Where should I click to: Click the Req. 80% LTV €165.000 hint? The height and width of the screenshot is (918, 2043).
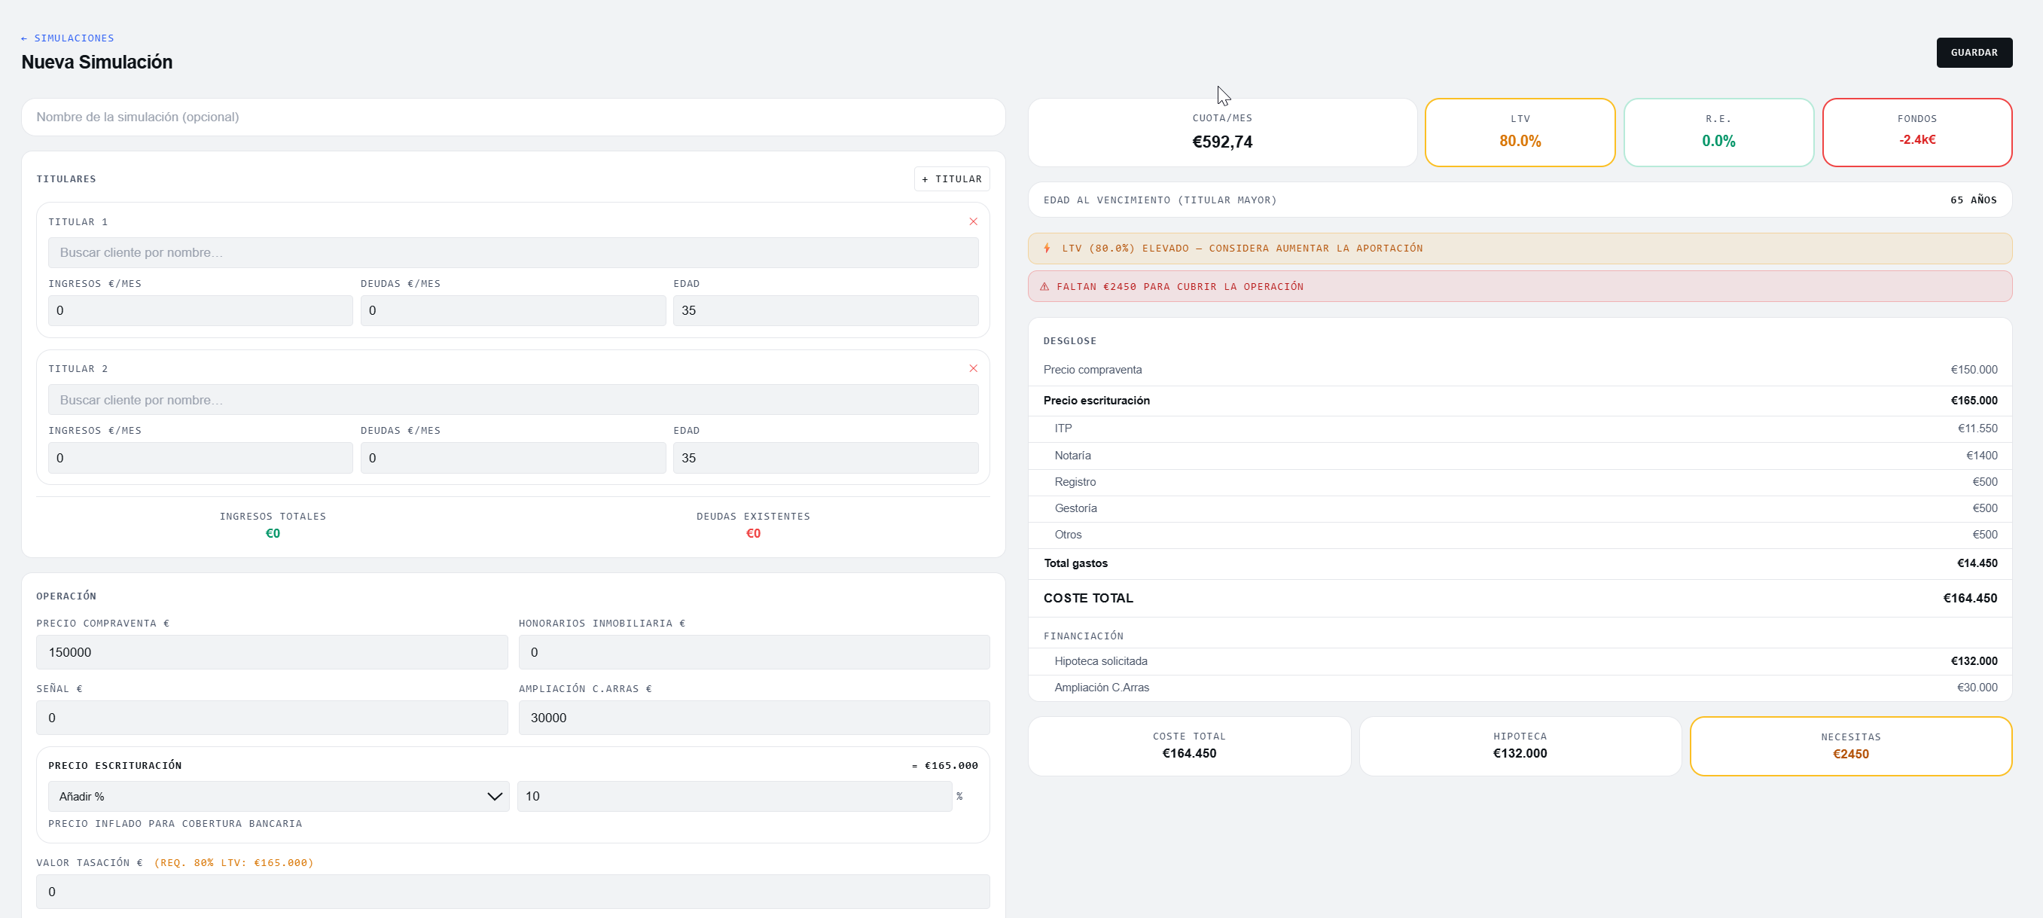[234, 862]
